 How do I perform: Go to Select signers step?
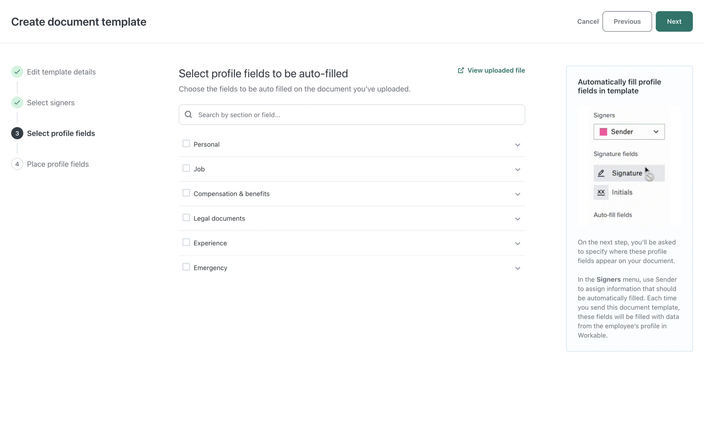click(51, 103)
